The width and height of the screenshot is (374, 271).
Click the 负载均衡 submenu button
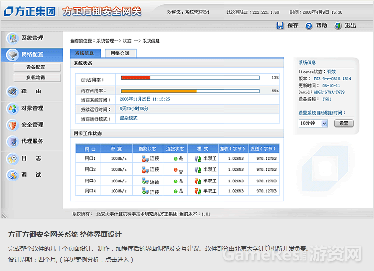tap(37, 78)
